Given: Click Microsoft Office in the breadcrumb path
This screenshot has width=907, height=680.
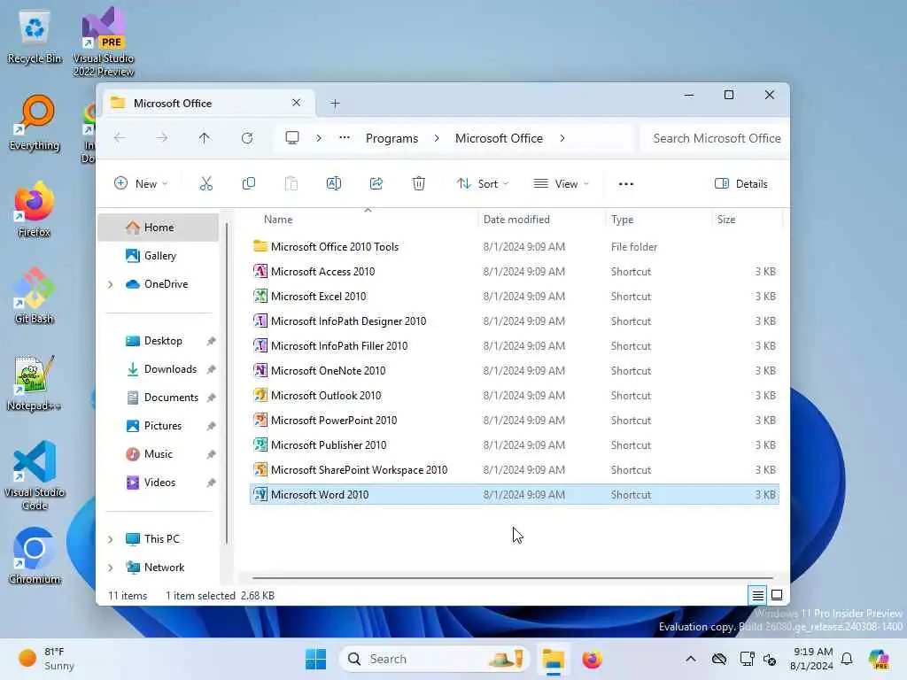Looking at the screenshot, I should point(499,138).
